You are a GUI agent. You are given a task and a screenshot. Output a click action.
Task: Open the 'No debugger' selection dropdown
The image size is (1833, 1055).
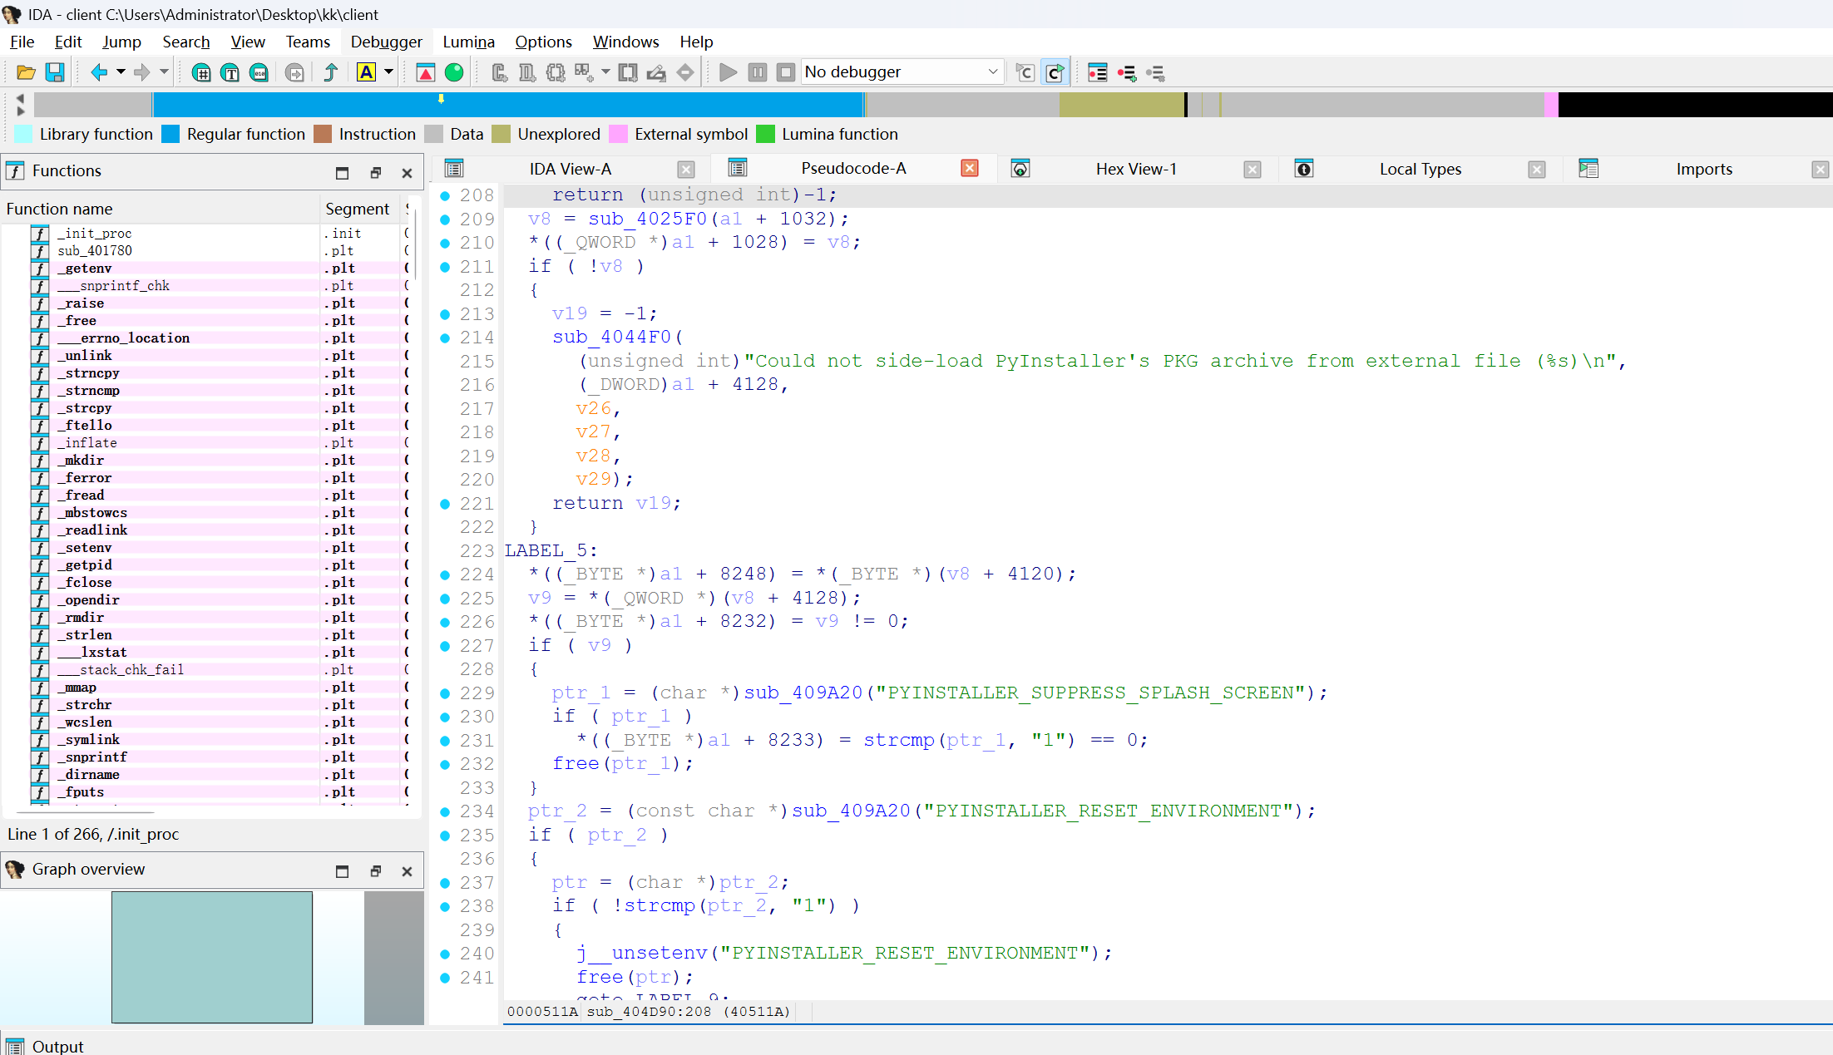[x=992, y=72]
